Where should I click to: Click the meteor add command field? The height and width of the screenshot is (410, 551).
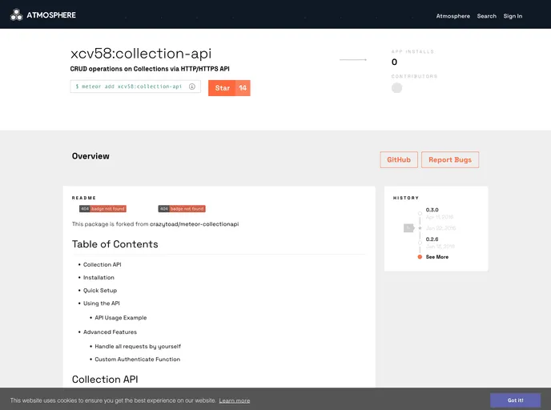tap(135, 86)
